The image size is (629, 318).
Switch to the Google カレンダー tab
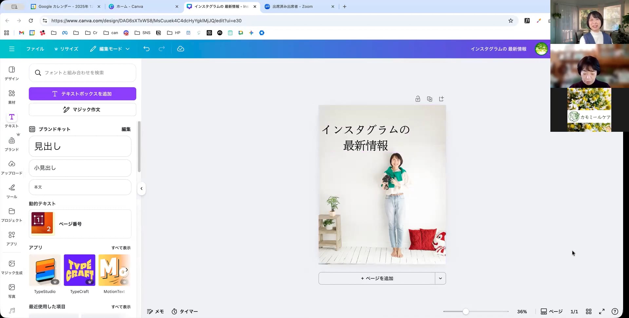click(x=65, y=7)
